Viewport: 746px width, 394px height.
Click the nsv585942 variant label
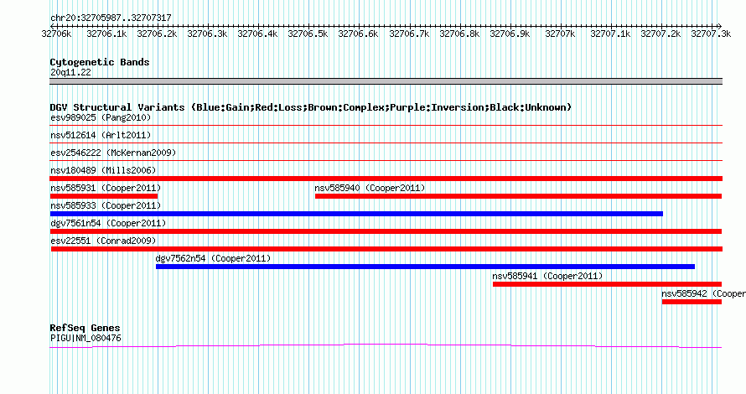click(703, 293)
